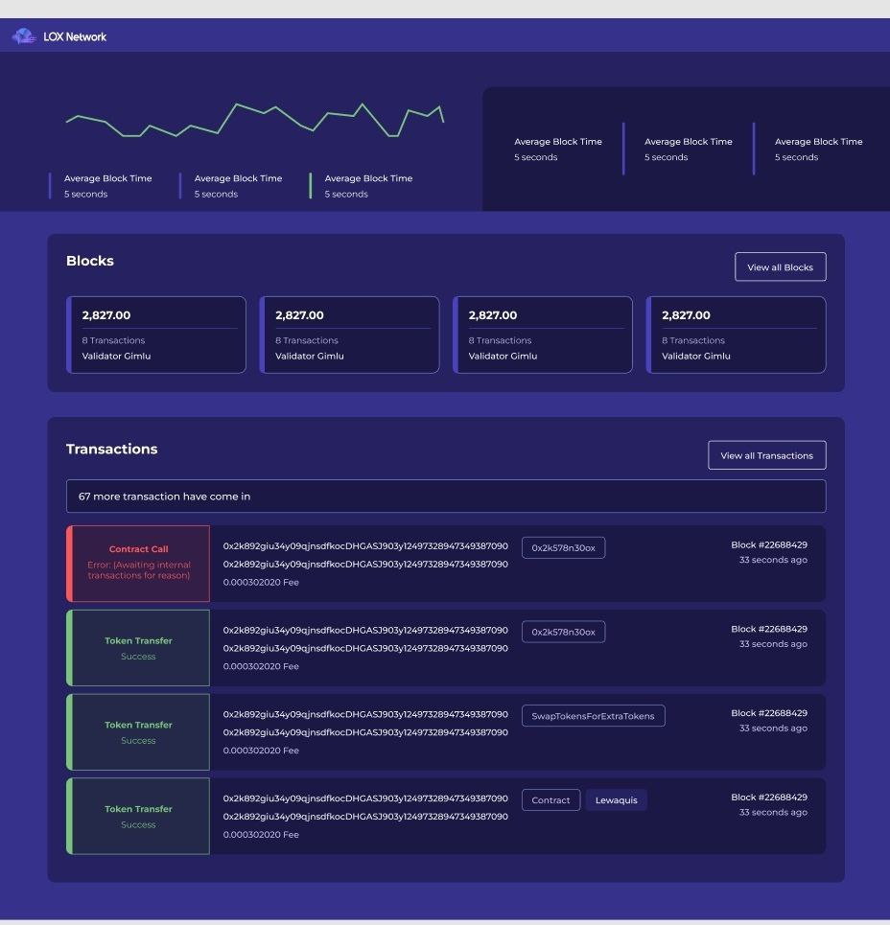The width and height of the screenshot is (890, 925).
Task: Open the top hash in Contract Call transaction
Action: point(365,545)
